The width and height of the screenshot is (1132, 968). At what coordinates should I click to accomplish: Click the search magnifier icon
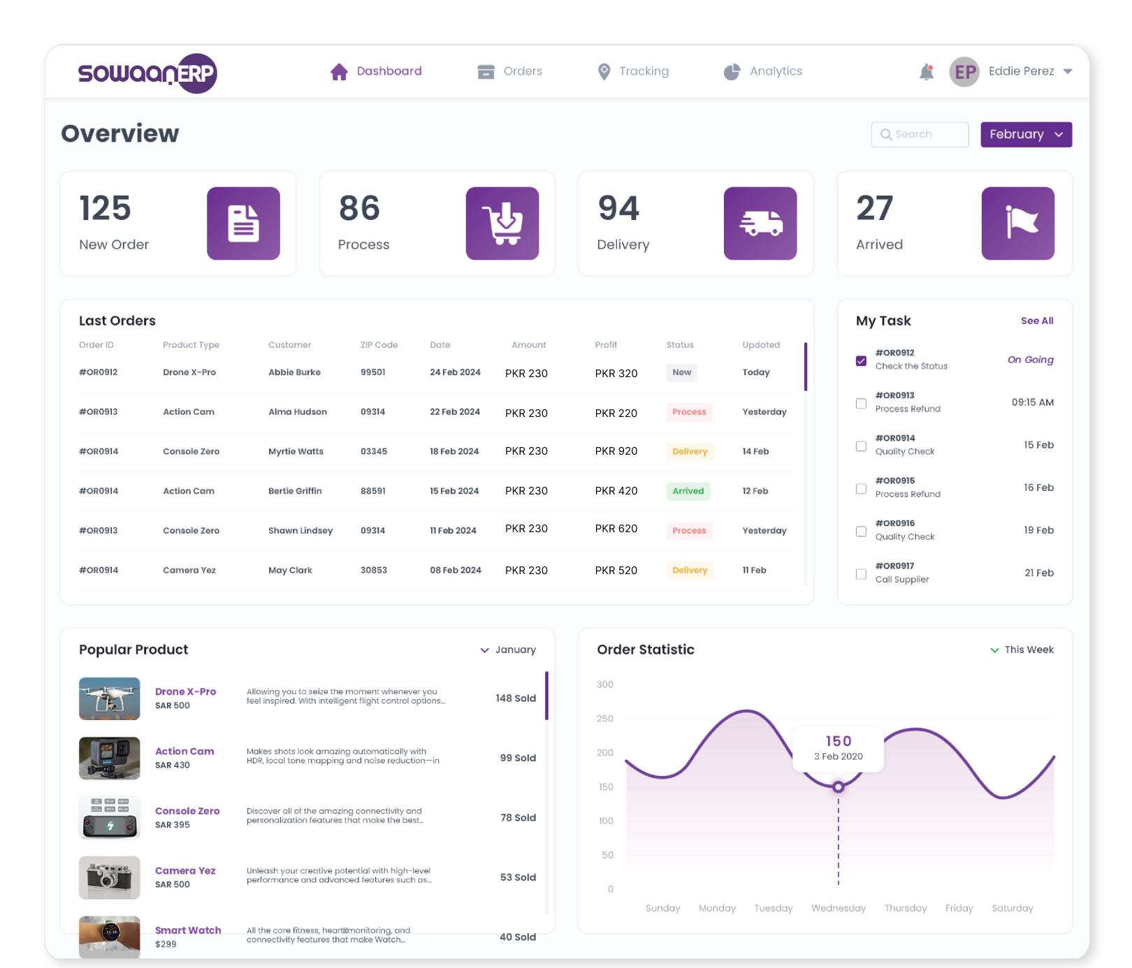(x=886, y=134)
